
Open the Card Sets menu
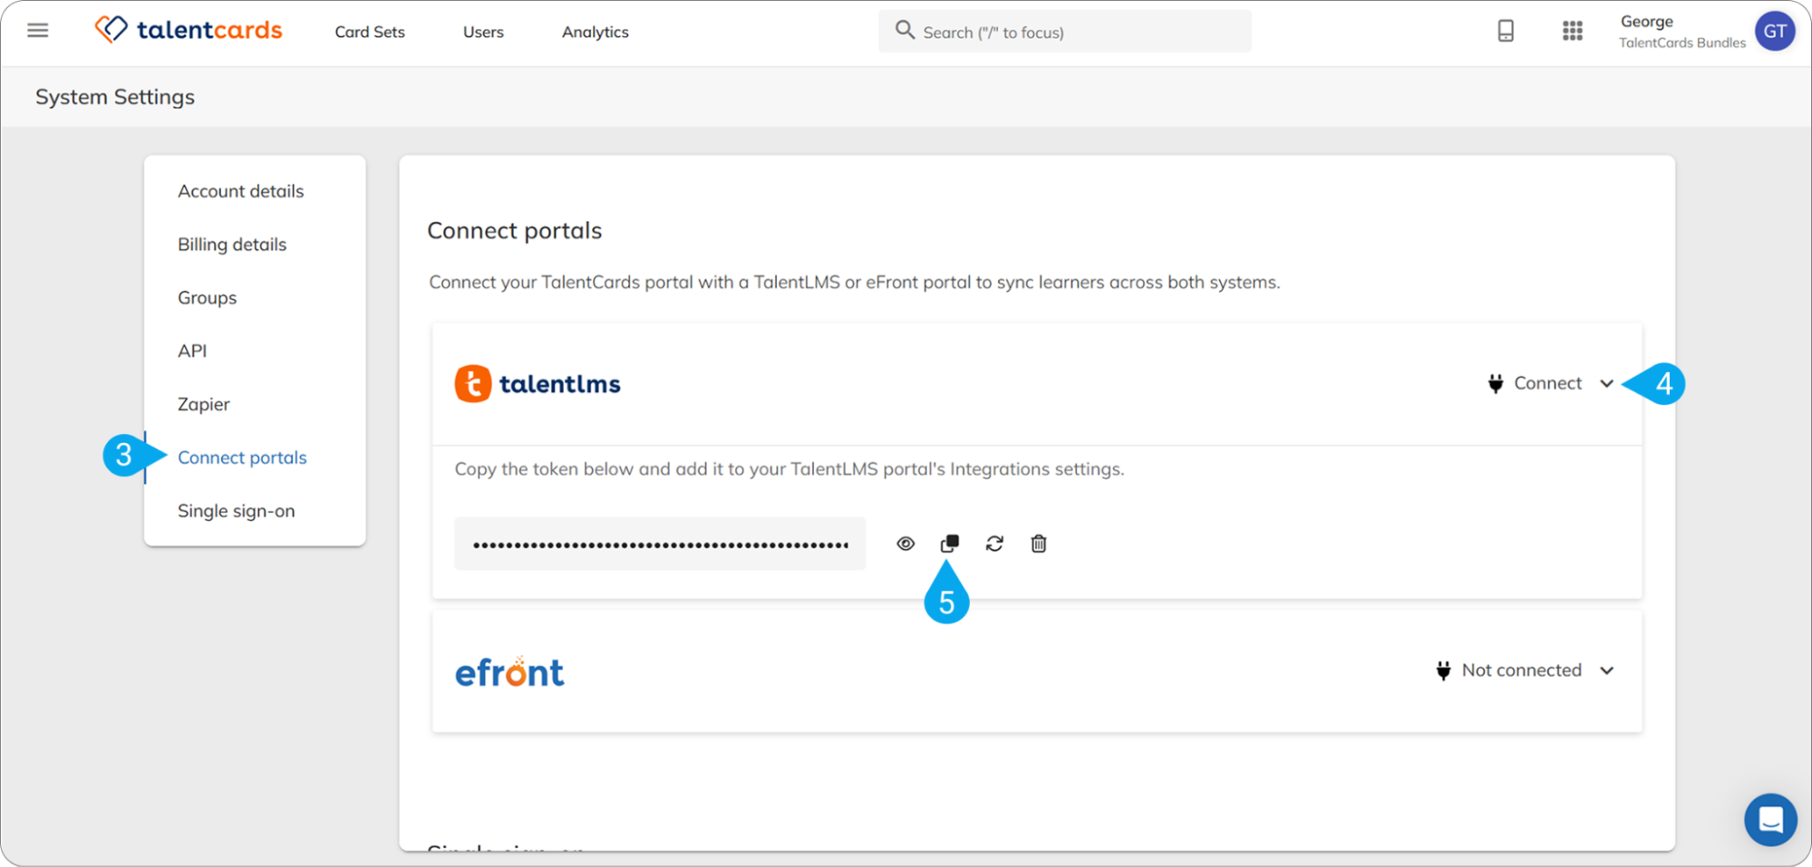click(x=370, y=32)
